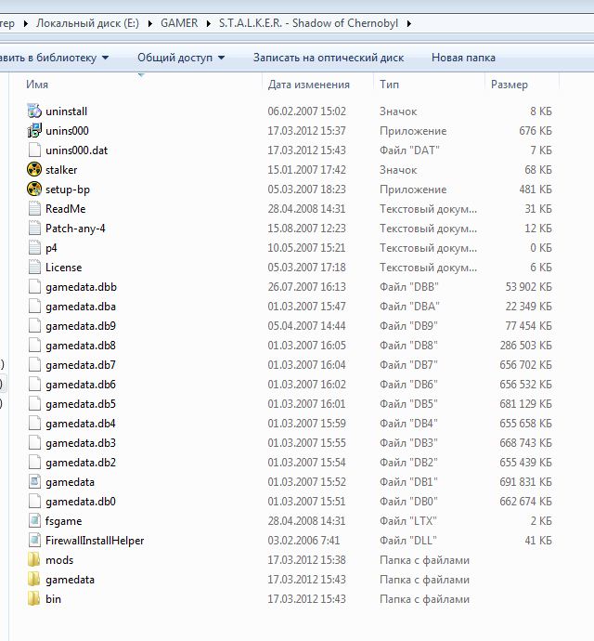This screenshot has height=641, width=594.
Task: Click the date '03.02.2006 7:41'
Action: pos(303,541)
